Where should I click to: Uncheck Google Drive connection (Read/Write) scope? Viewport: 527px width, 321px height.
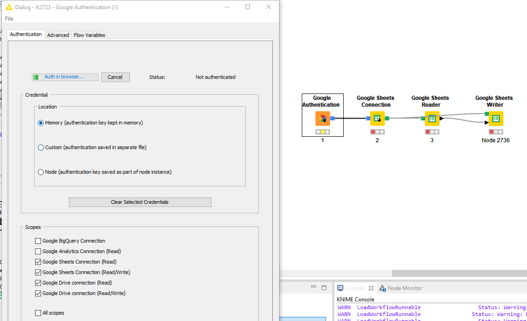pos(38,294)
